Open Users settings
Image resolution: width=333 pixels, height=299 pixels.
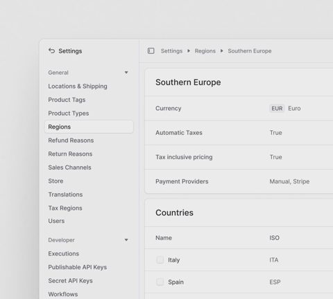[x=56, y=221]
